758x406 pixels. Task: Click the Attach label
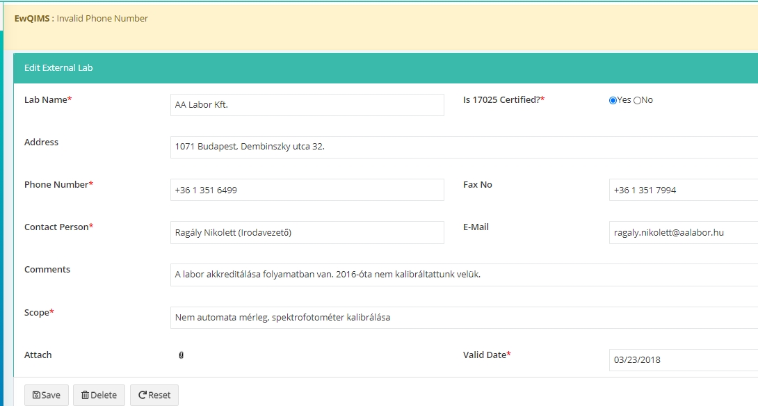(x=38, y=355)
